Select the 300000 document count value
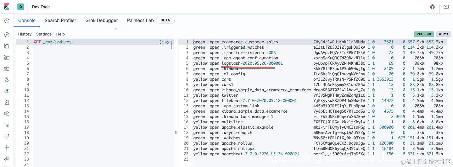The height and width of the screenshot is (167, 453). [x=386, y=127]
